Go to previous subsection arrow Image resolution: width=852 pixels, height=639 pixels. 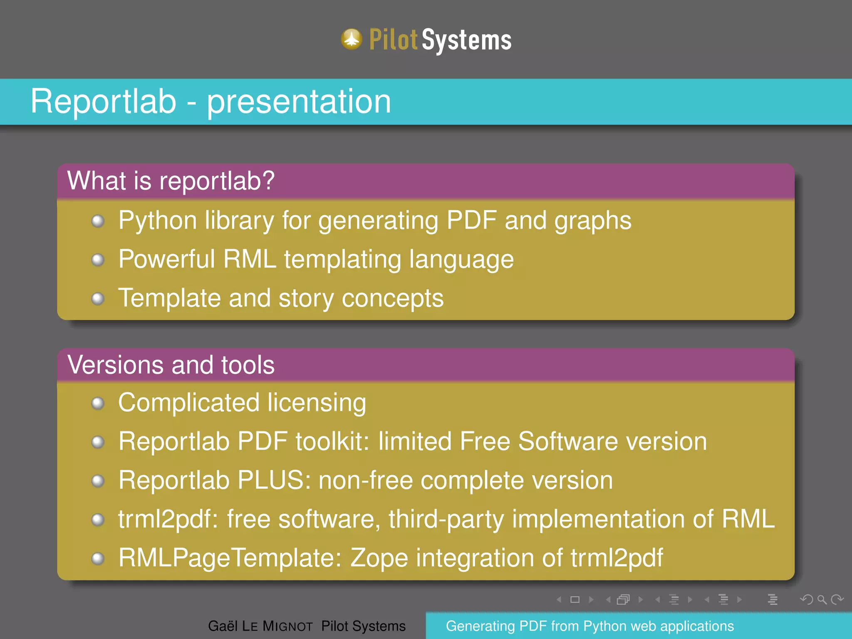click(x=658, y=599)
